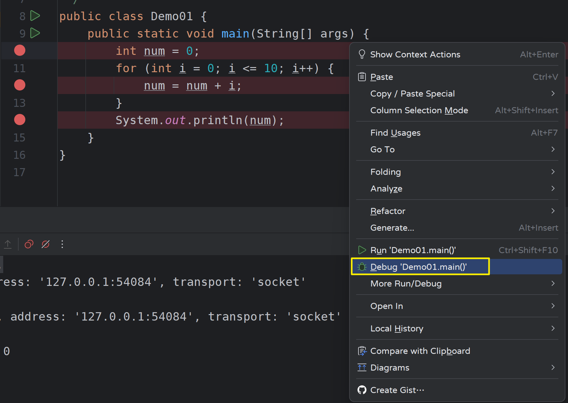Expand the Copy / Paste Special submenu arrow
This screenshot has height=403, width=568.
553,93
